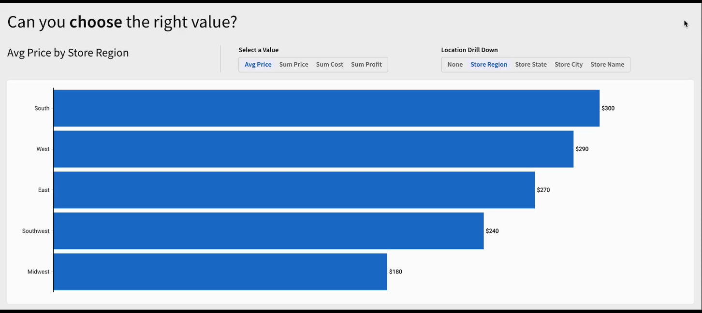Screen dimensions: 702x313
Task: Select the Avg Price value option
Action: coord(258,65)
